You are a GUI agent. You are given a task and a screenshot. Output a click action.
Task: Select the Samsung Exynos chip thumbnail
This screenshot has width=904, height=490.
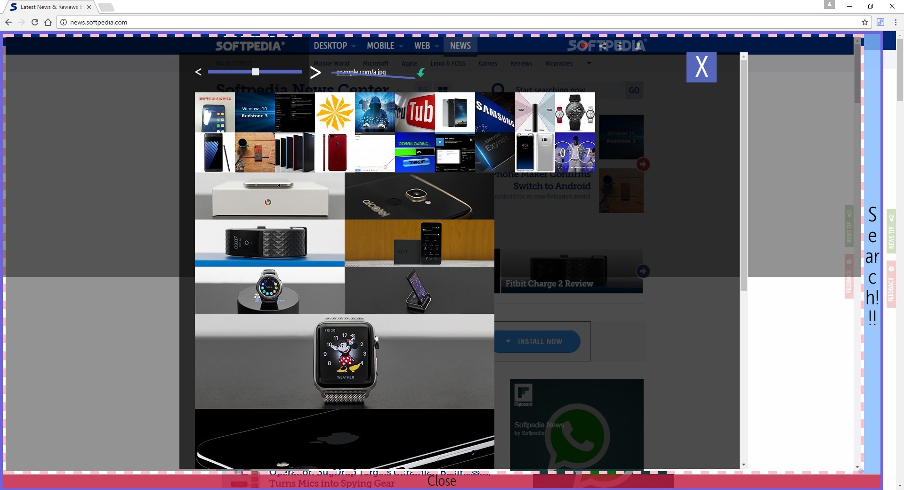tap(495, 152)
